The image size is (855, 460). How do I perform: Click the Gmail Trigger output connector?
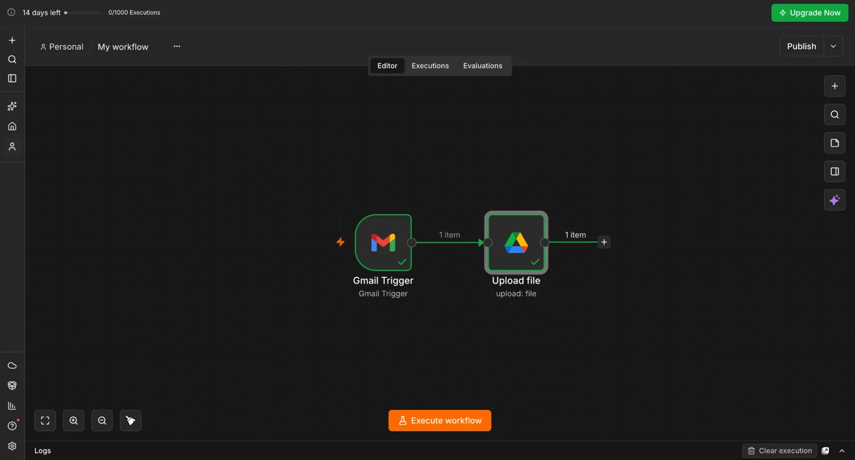412,242
